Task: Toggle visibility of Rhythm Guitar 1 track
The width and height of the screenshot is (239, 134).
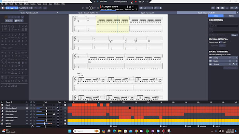Action: coord(27,108)
